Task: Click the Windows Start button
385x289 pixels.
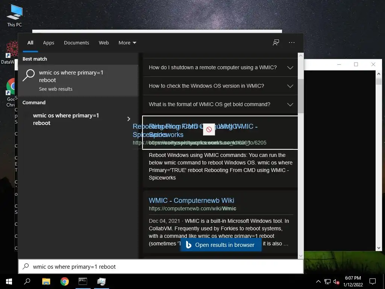Action: (x=9, y=281)
